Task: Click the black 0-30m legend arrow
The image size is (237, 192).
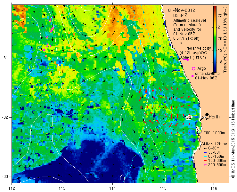Action: click(205, 148)
